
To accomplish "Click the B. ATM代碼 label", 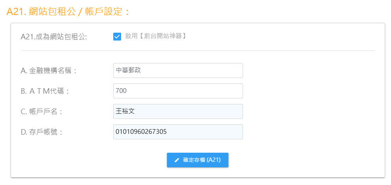I will pyautogui.click(x=45, y=91).
